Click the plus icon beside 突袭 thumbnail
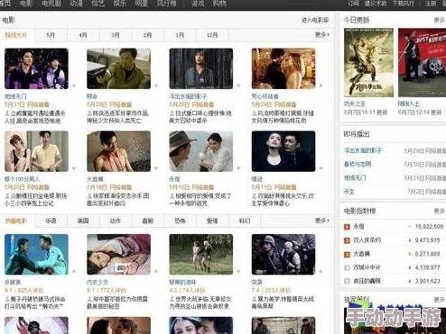The image size is (446, 334). tap(321, 271)
